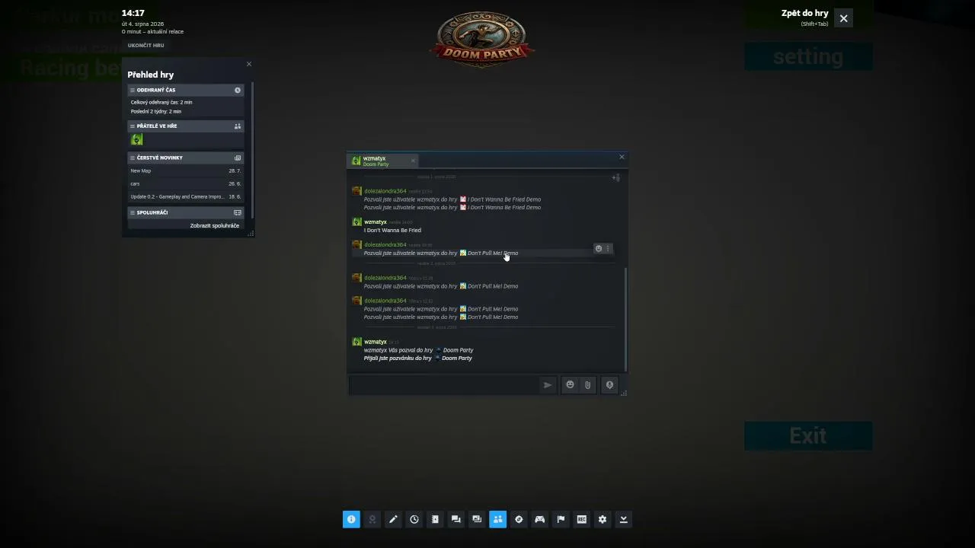Open the 'cars' news item
This screenshot has width=975, height=548.
pos(185,184)
